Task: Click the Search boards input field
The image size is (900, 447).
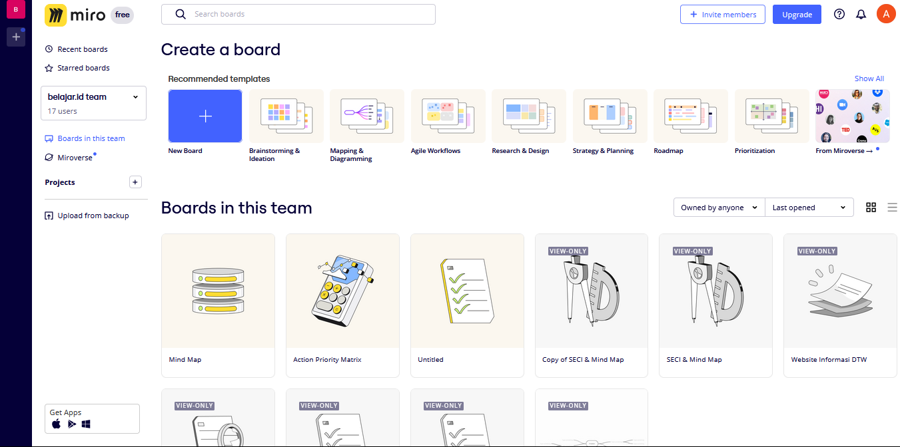Action: pyautogui.click(x=298, y=14)
